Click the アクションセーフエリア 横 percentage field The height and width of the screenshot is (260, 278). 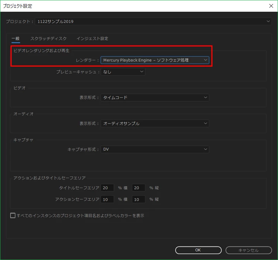pos(107,200)
